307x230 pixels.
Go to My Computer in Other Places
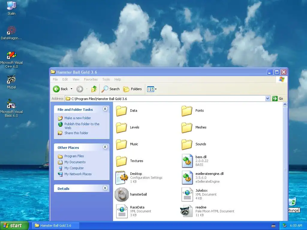pos(74,168)
